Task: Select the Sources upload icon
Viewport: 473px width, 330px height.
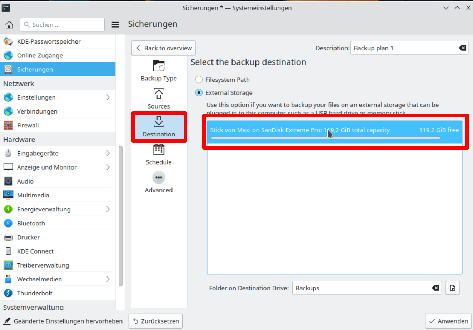Action: 159,94
